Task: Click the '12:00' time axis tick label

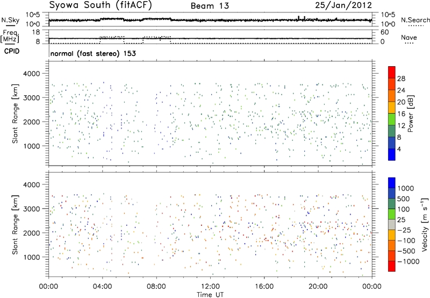Action: 210,287
